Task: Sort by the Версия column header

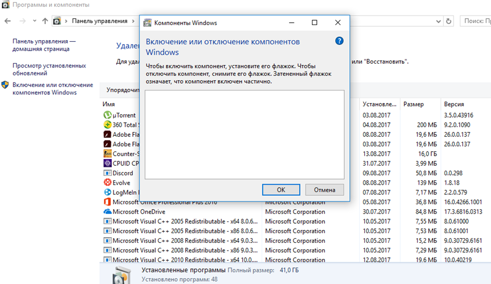Action: click(x=454, y=104)
